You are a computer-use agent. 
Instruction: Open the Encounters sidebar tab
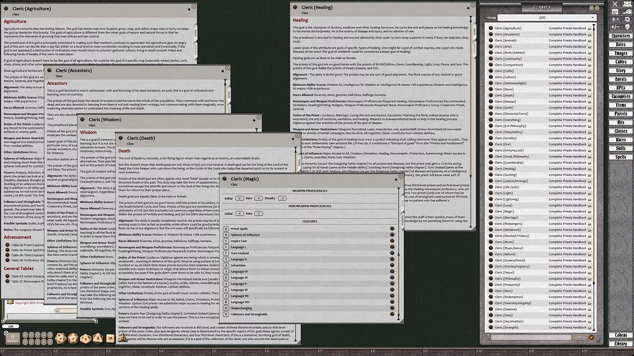[x=621, y=96]
